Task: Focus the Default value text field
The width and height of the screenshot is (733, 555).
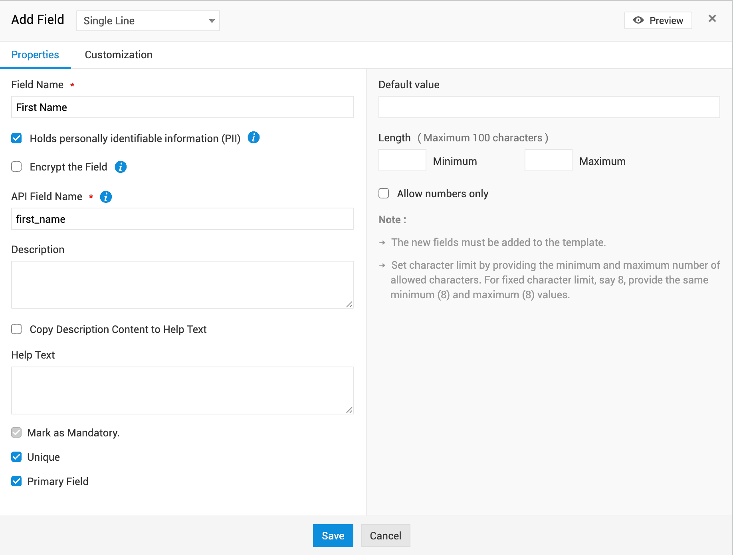Action: point(549,107)
